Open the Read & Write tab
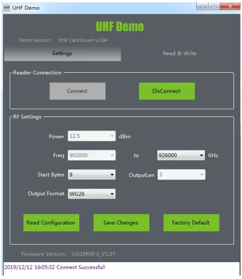This screenshot has height=279, width=242. [179, 54]
